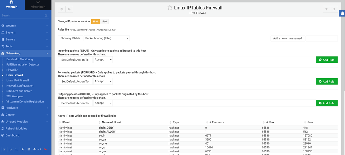Open Bandwidth Monitoring module
Image resolution: width=345 pixels, height=155 pixels.
click(x=19, y=59)
